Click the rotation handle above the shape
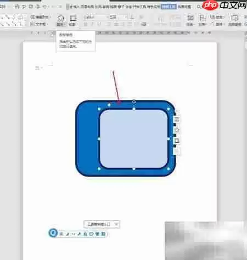247x260 pixels. (134, 102)
